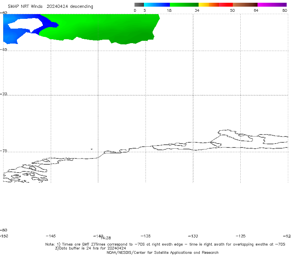Viewport: 291px width, 255px height.
Task: Click the latitude label '-80'
Action: 4,230
